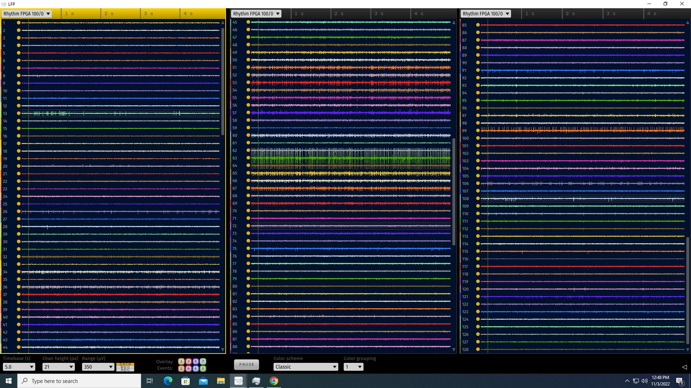This screenshot has height=388, width=691.
Task: Open right display Rhythm FPGA 100/0 stream selector
Action: [x=486, y=14]
